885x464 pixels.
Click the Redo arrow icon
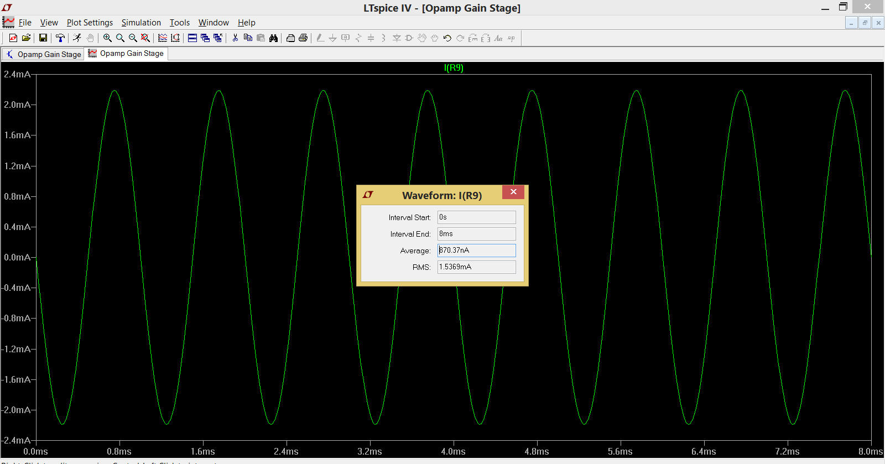[x=460, y=38]
